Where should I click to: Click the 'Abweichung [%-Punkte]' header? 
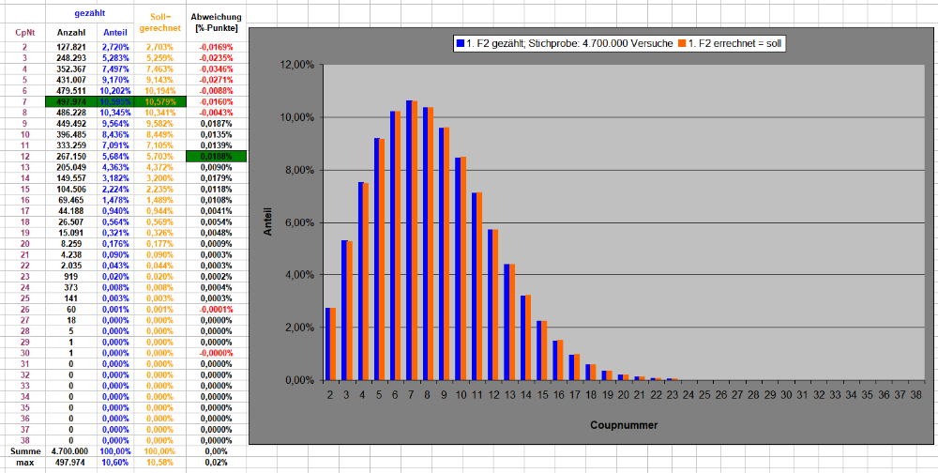[216, 23]
